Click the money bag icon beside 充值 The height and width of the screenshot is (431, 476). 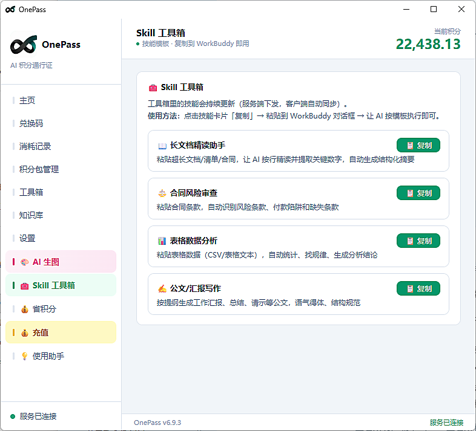pos(25,333)
